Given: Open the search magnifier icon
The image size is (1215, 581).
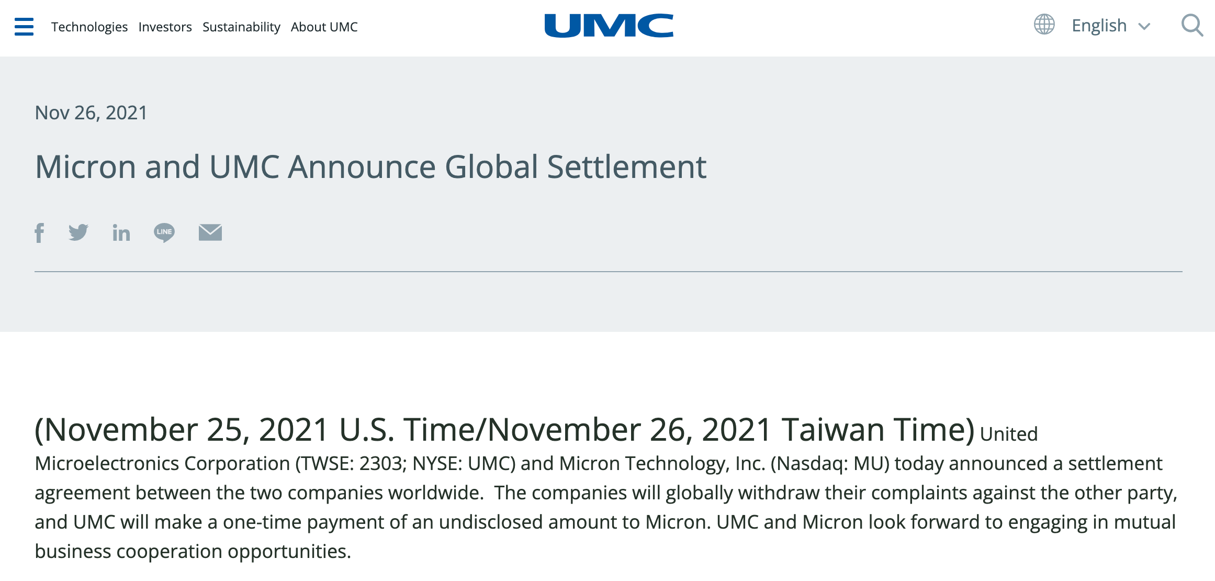Looking at the screenshot, I should (x=1192, y=25).
